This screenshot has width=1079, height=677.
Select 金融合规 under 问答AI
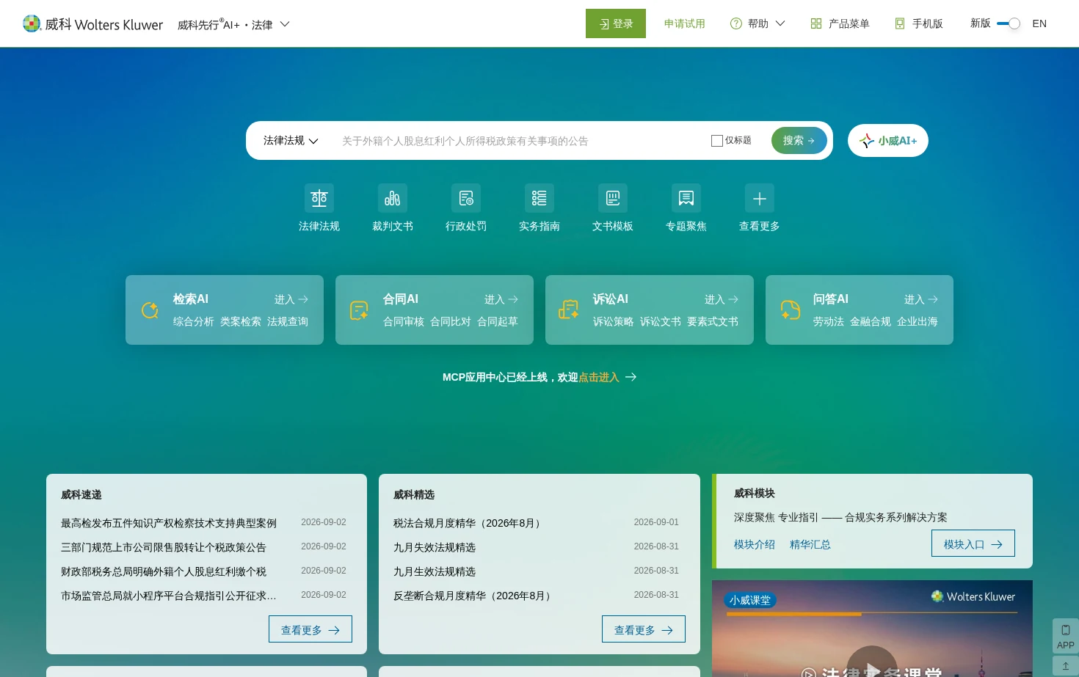pos(871,321)
